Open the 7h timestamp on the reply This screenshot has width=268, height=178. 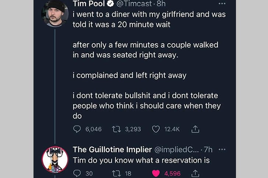tap(209, 149)
